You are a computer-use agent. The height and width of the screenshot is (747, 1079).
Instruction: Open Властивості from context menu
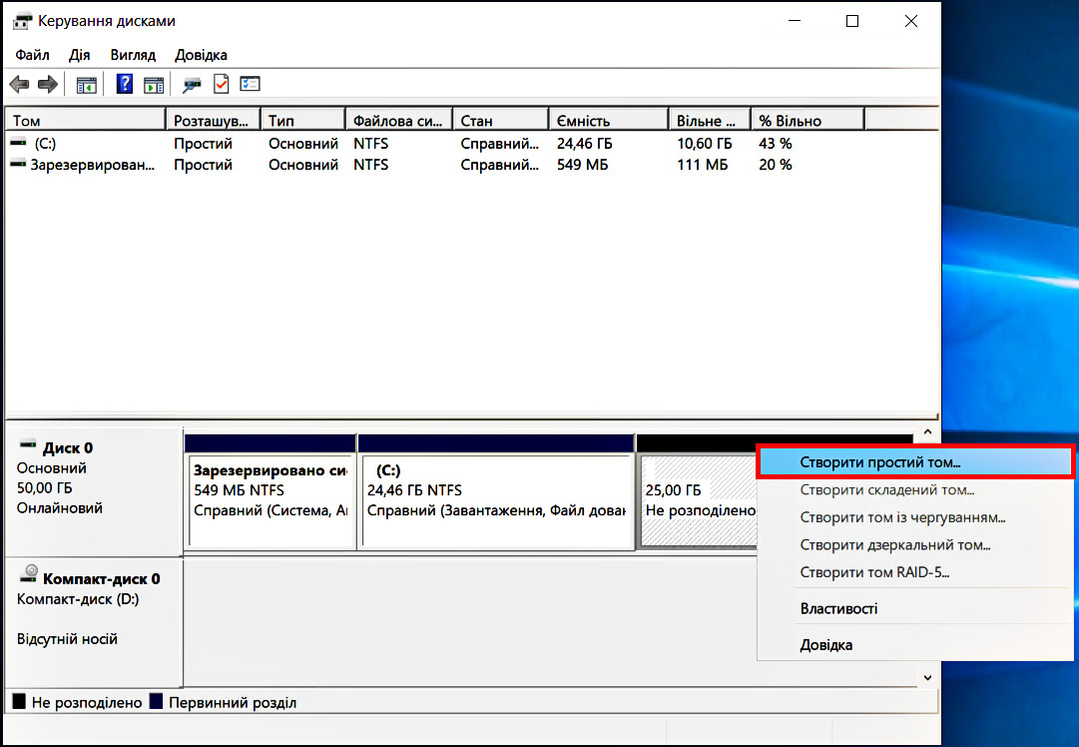pyautogui.click(x=914, y=608)
